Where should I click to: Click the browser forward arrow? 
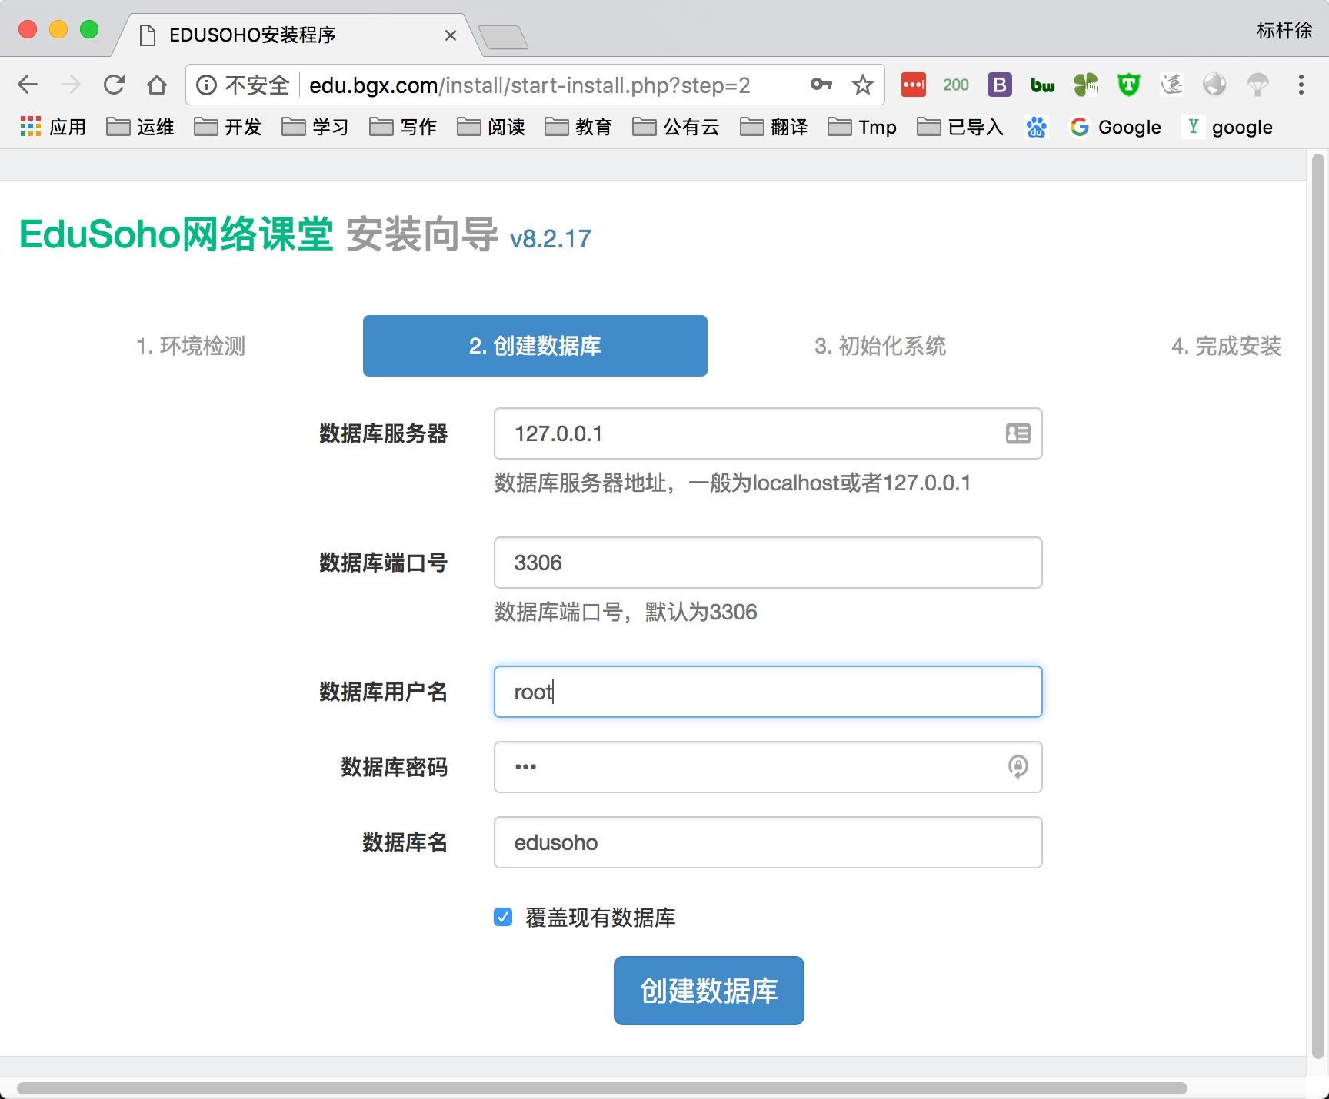pos(71,85)
